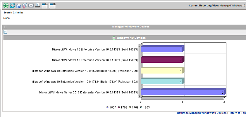Click scroll up arrow of chart scrollbar
Screen dimensions: 246x117
click(140, 45)
